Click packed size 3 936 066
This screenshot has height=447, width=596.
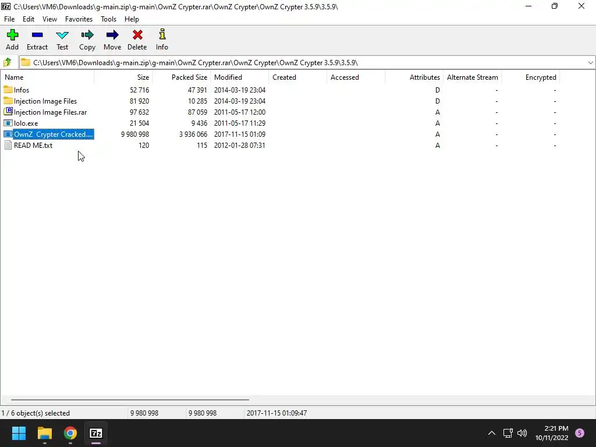[193, 134]
